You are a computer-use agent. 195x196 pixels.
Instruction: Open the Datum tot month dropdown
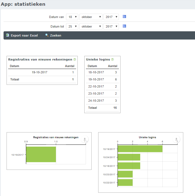(91, 26)
